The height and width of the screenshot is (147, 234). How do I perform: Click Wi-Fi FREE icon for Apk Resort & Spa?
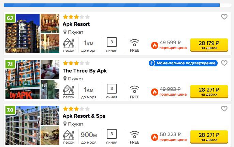pos(134,135)
